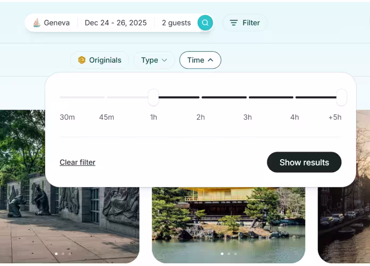Open the golden temple pond listing photo
Image resolution: width=370 pixels, height=266 pixels.
[x=229, y=223]
